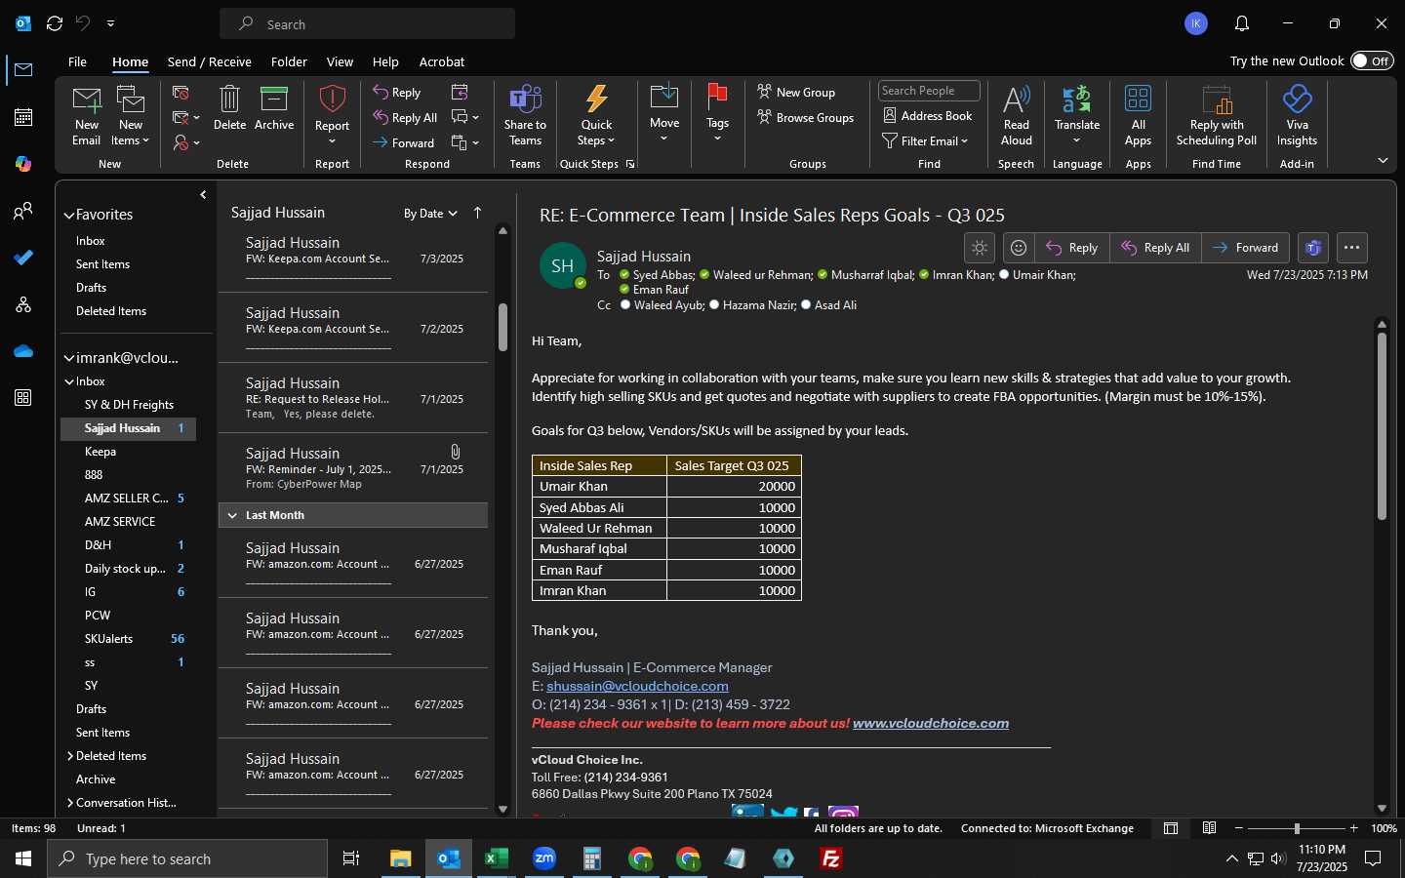Click the zoom in plus button
Viewport: 1405px width, 878px height.
click(x=1353, y=828)
